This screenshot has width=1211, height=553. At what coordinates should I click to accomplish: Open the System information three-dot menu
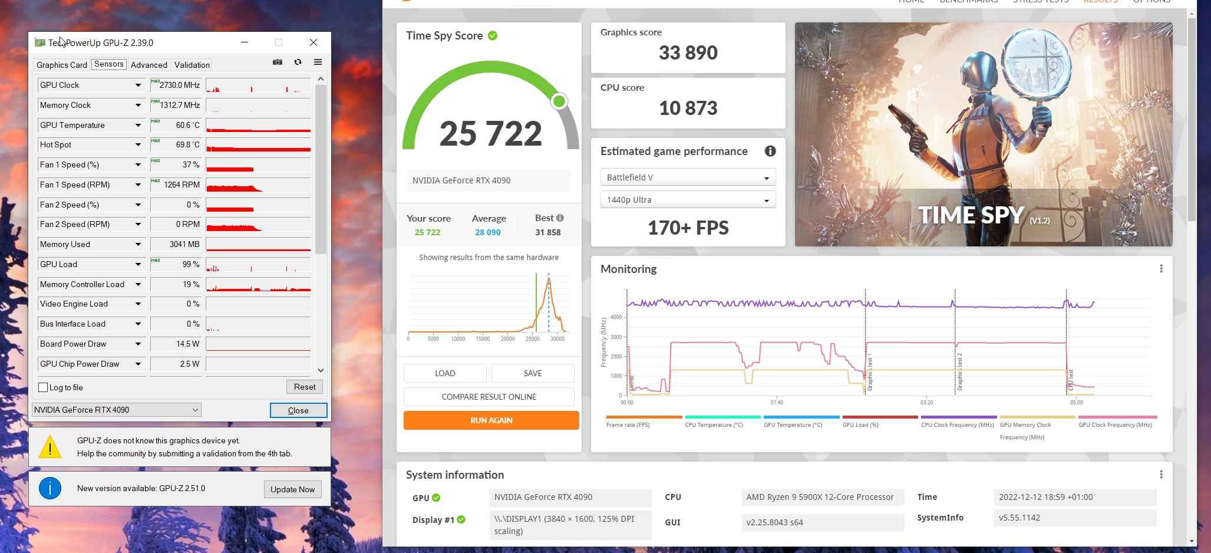click(1161, 475)
